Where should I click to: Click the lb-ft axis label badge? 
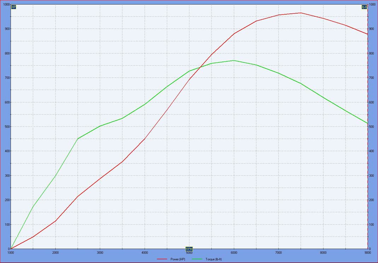(x=364, y=7)
